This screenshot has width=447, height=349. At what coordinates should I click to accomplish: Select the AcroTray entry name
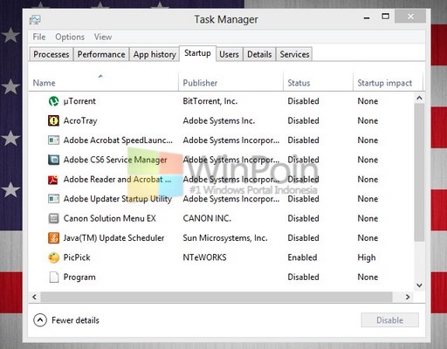pos(80,120)
